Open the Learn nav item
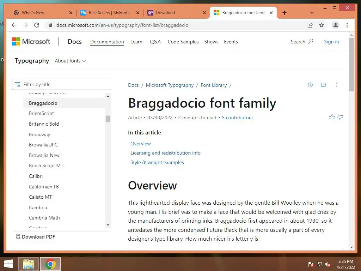The width and height of the screenshot is (361, 271). click(136, 42)
